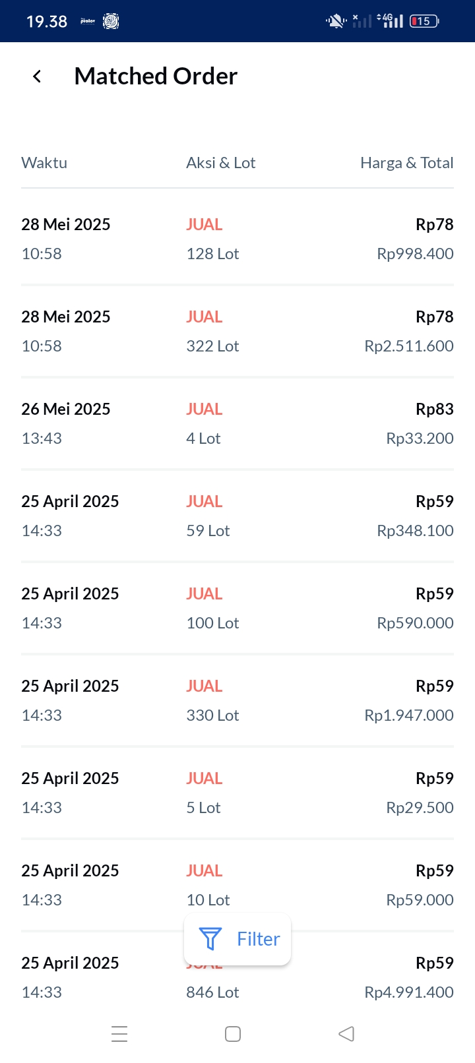Image resolution: width=475 pixels, height=1063 pixels.
Task: Tap the Android recent apps menu icon
Action: coord(119,1033)
